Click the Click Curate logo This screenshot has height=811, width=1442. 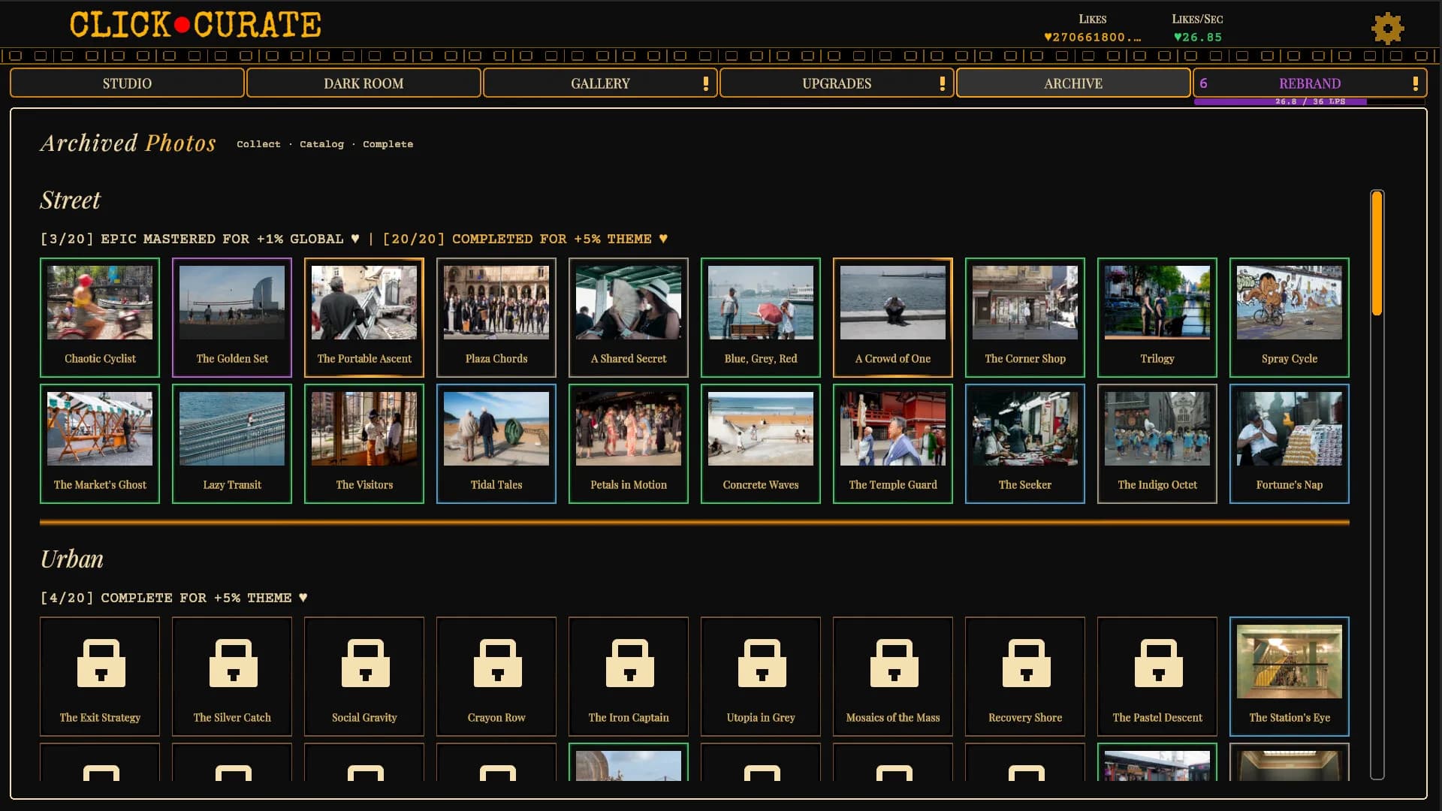click(x=195, y=26)
